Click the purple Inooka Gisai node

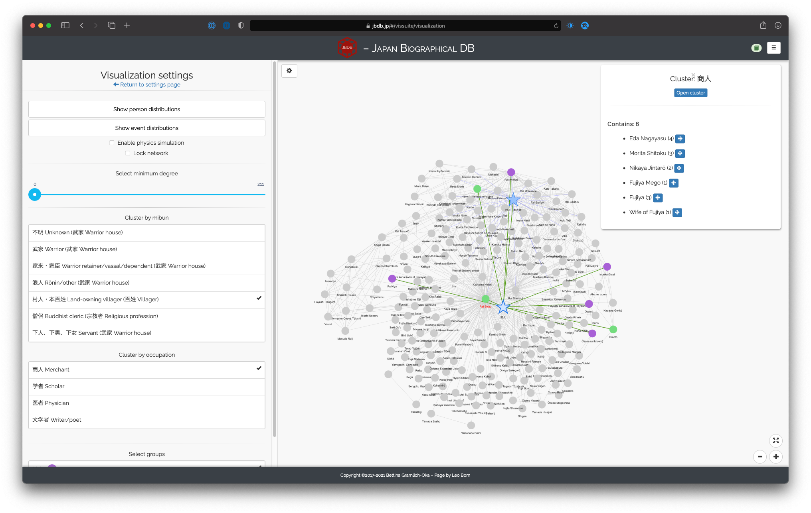click(607, 267)
